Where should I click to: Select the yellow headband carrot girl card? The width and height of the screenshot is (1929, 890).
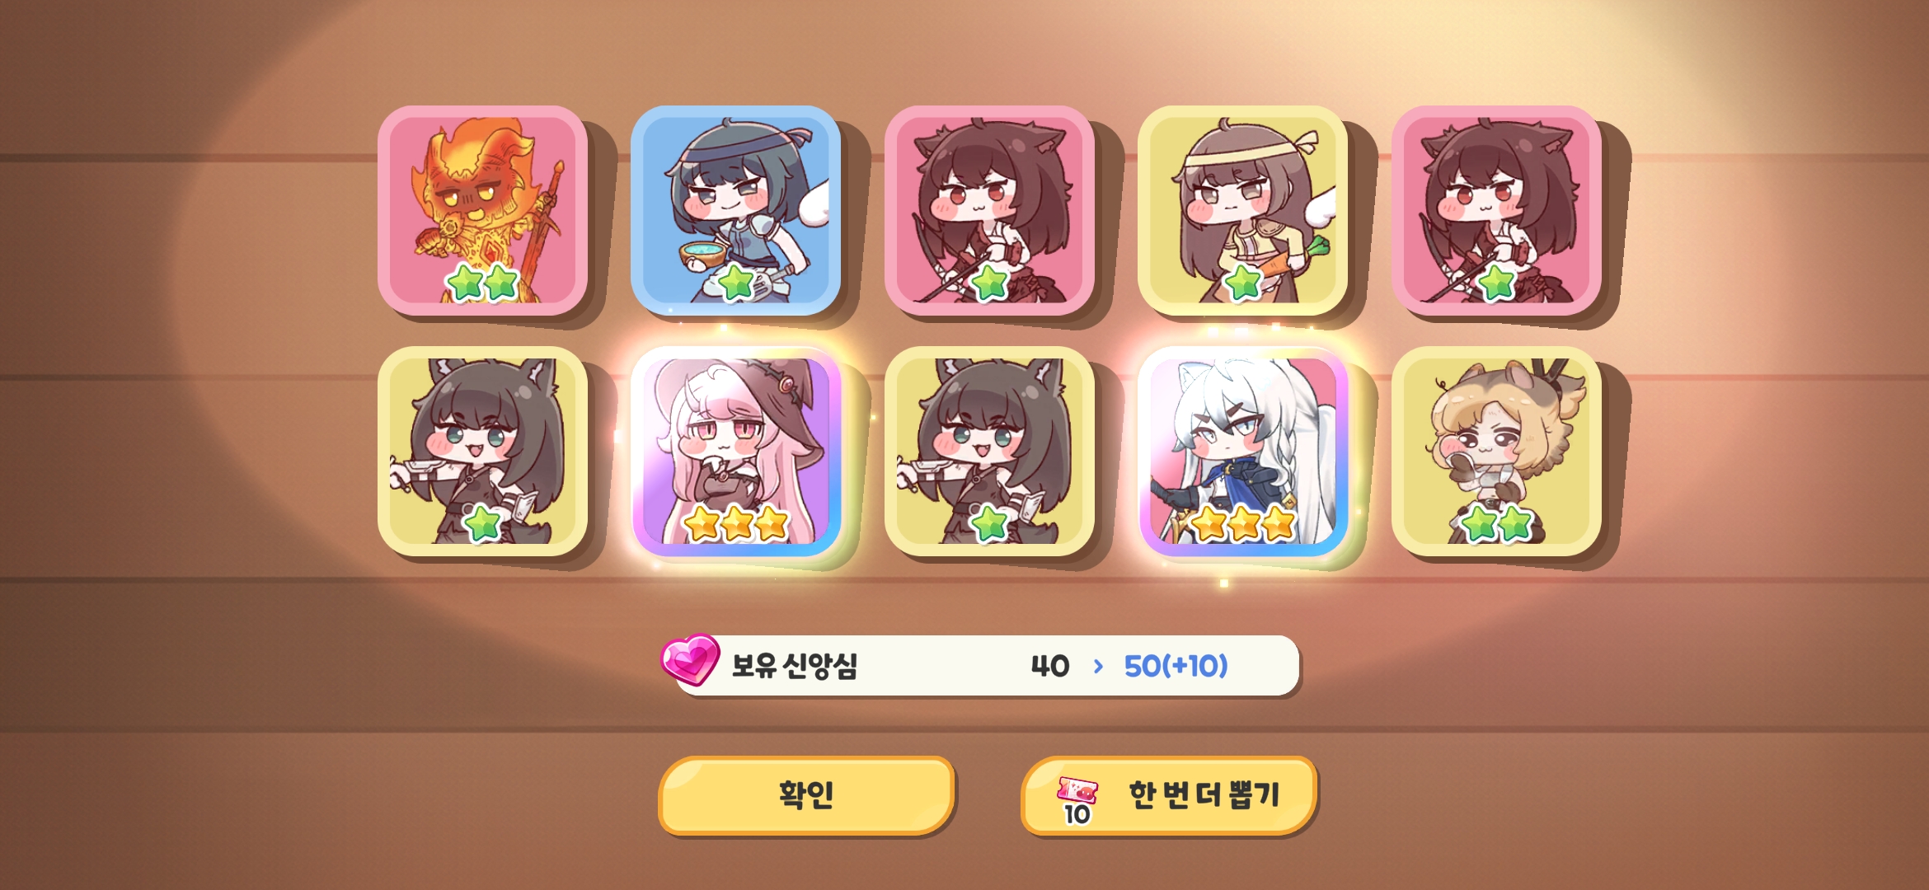(x=1242, y=210)
